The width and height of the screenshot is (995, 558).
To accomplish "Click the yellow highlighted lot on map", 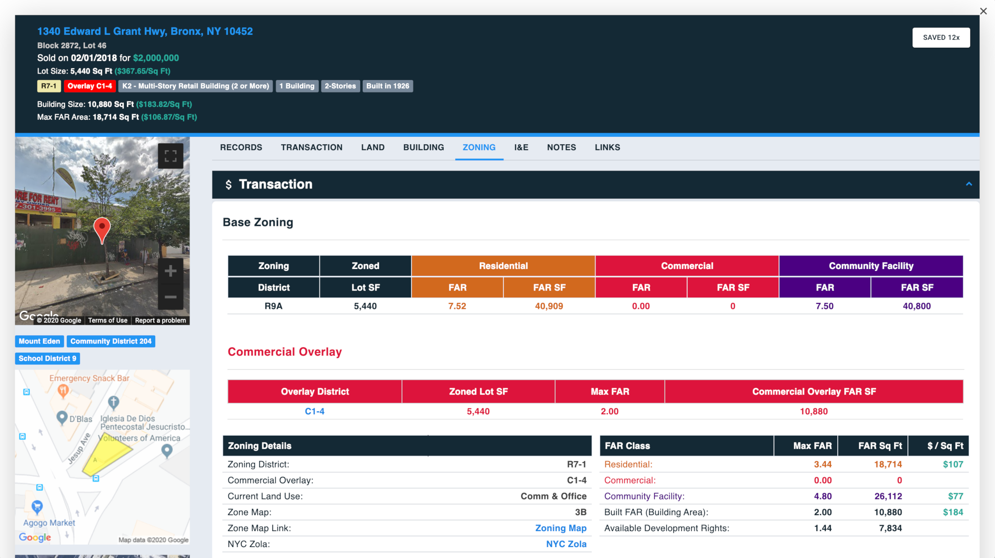I will click(106, 454).
